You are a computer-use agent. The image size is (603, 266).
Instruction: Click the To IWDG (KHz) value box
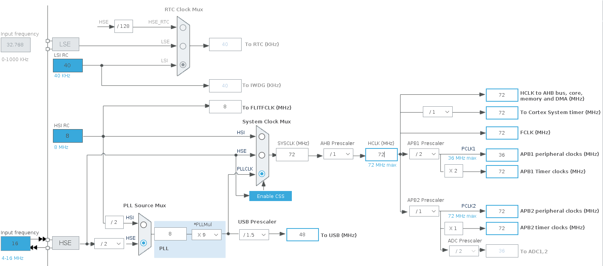[225, 86]
